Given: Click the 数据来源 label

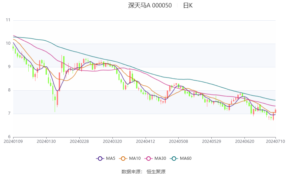Looking at the screenshot, I should point(131,172).
